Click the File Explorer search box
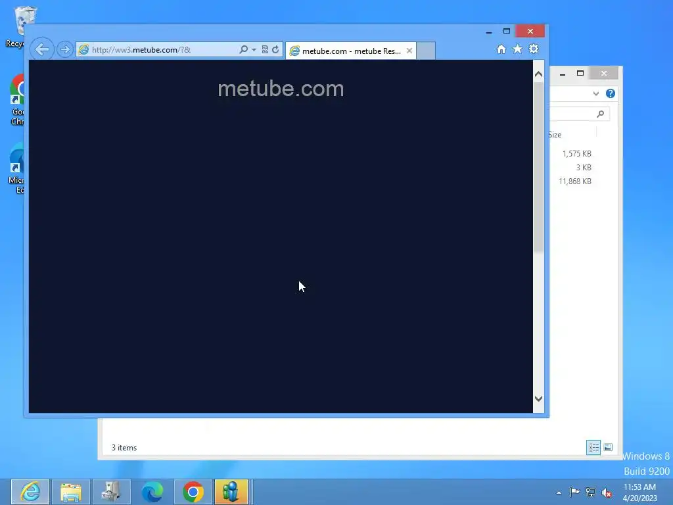The height and width of the screenshot is (505, 673). 580,114
